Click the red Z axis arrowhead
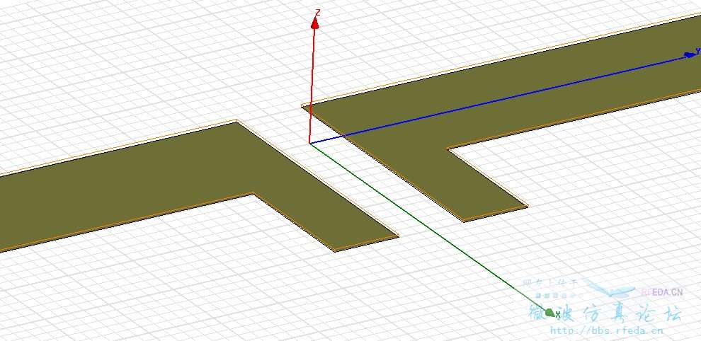 [314, 23]
